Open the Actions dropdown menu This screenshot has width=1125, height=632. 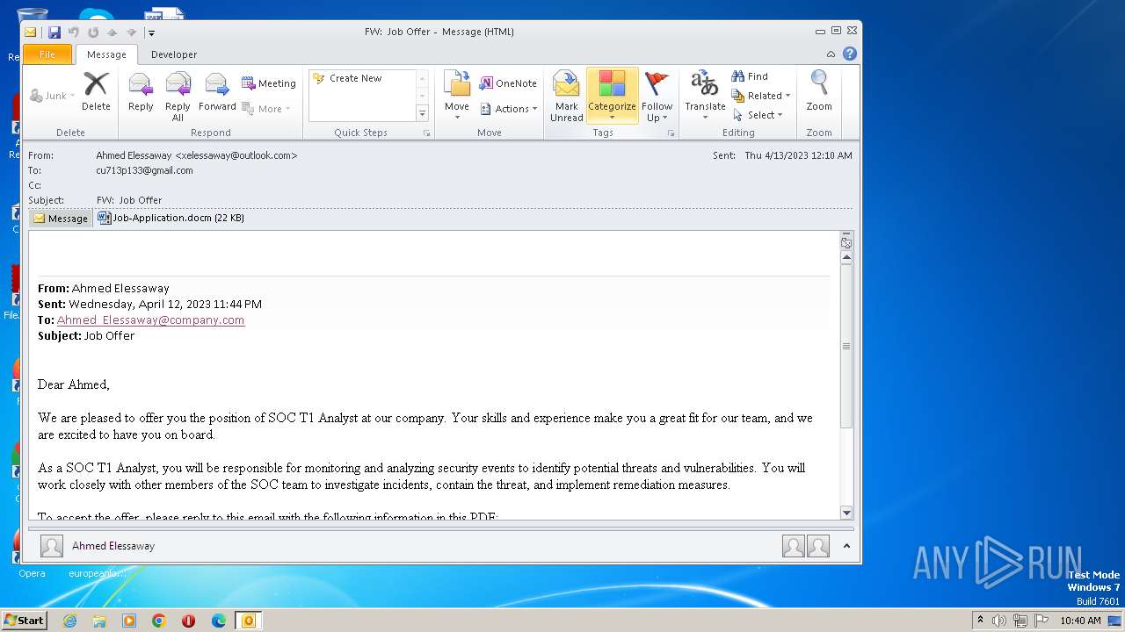pos(510,109)
